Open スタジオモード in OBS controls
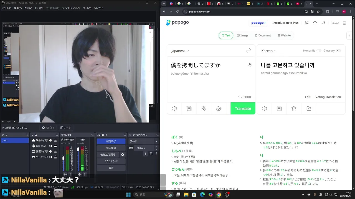Image resolution: width=355 pixels, height=199 pixels. point(111,161)
